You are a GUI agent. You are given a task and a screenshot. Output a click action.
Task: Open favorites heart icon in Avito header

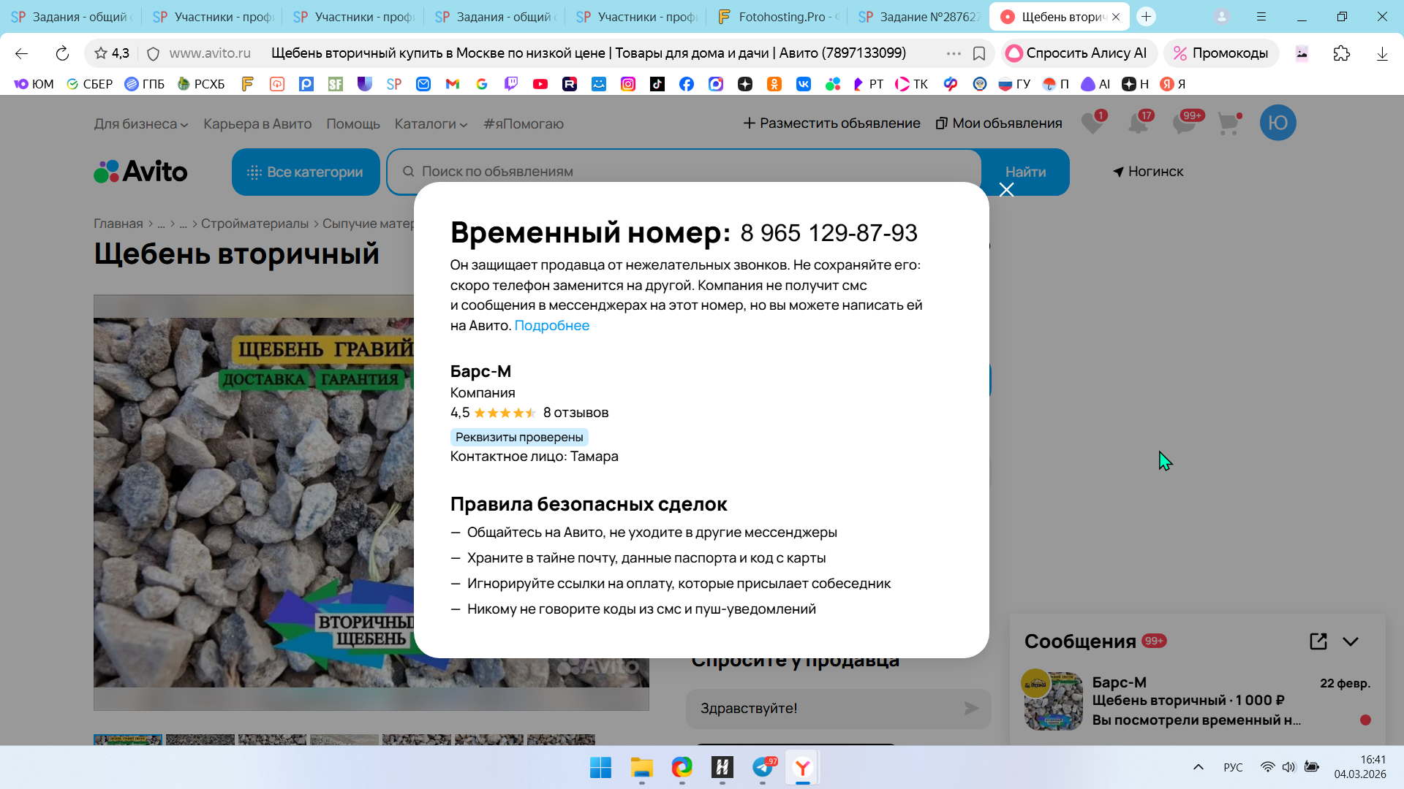pyautogui.click(x=1092, y=123)
